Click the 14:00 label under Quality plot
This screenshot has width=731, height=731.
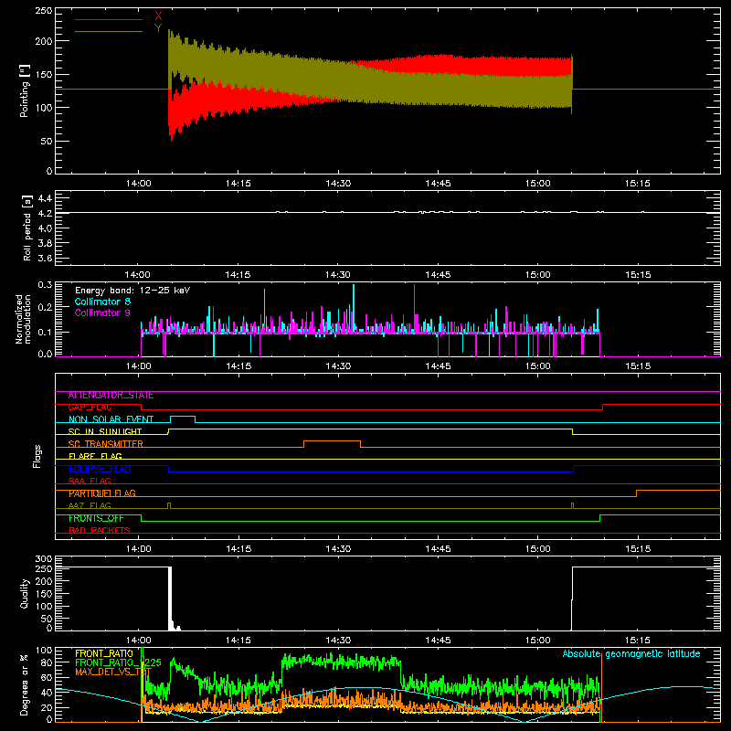click(x=139, y=641)
